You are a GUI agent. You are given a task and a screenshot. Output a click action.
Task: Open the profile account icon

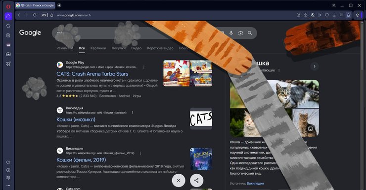coord(348,15)
